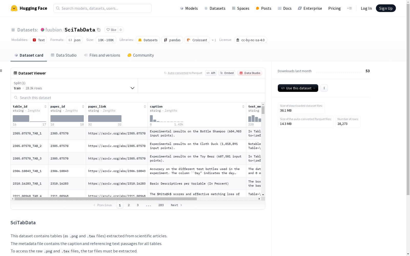Expand the Split train dropdown
Screen dimensions: 410x256
tap(74, 86)
